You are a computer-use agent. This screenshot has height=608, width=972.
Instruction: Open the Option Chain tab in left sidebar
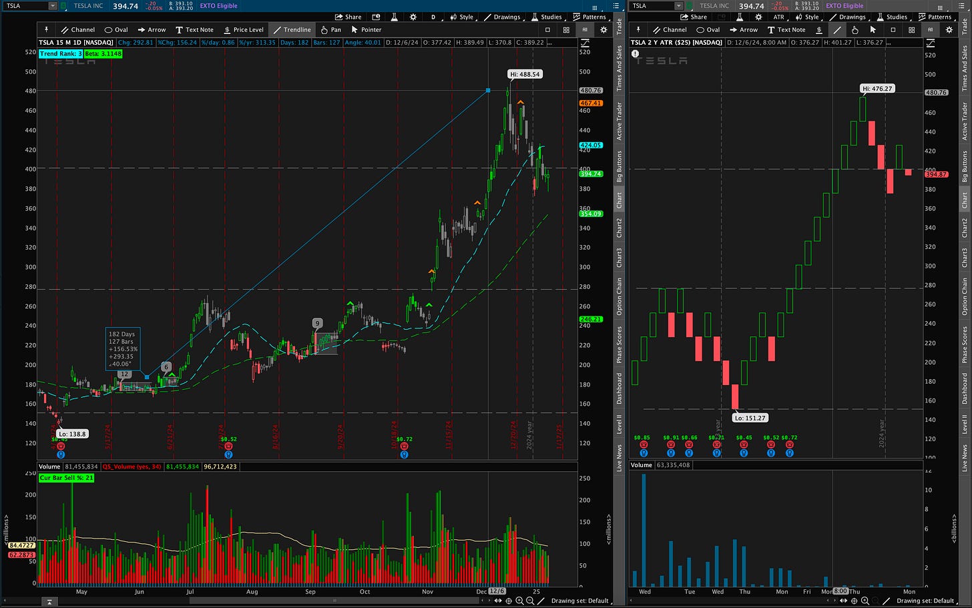[619, 296]
